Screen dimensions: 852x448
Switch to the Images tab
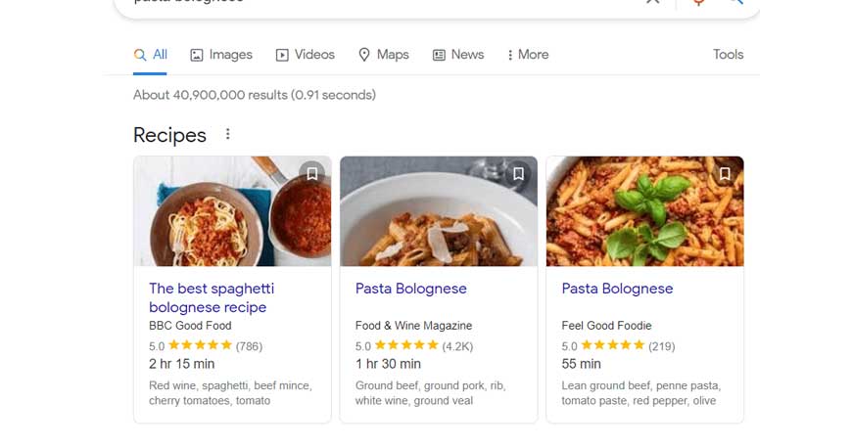tap(221, 55)
